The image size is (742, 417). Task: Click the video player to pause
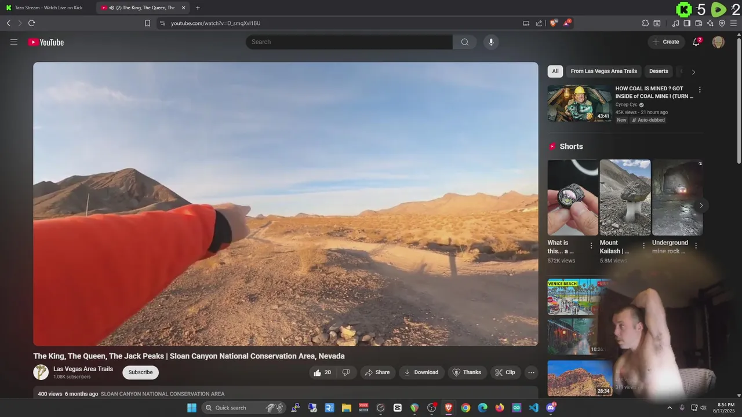[x=285, y=204]
